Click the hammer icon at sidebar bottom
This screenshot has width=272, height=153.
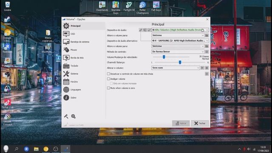point(66,116)
